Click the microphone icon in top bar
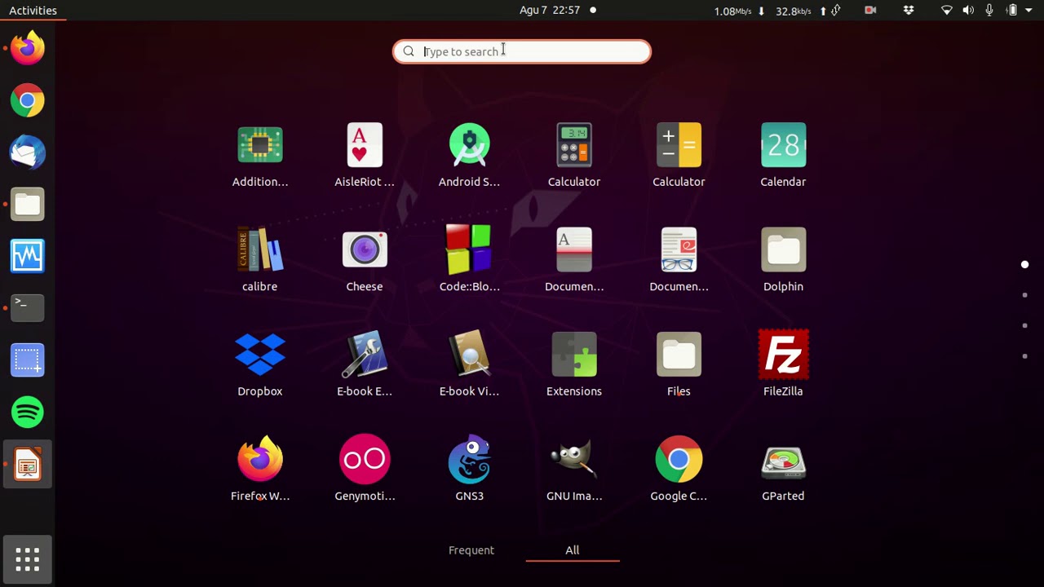1044x587 pixels. 989,11
